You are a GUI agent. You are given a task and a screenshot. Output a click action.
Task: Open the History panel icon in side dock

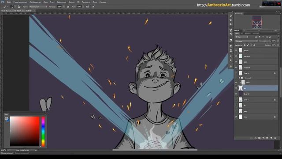(x=231, y=16)
